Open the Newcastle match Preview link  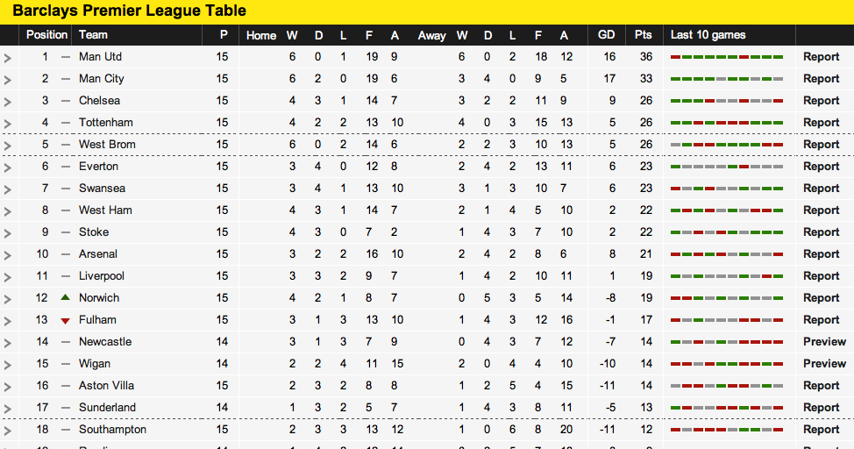(824, 342)
